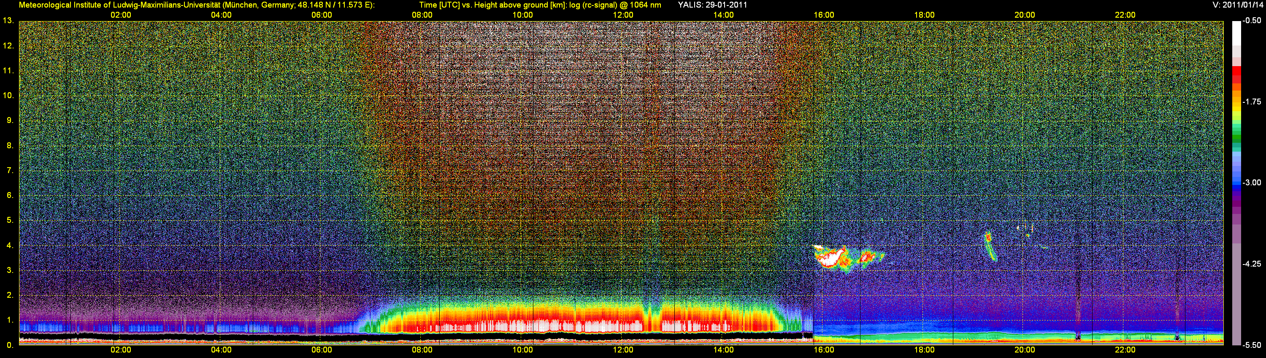Screen dimensions: 1266x358
Task: Click the 04:00 label on the top time axis
Action: [221, 15]
